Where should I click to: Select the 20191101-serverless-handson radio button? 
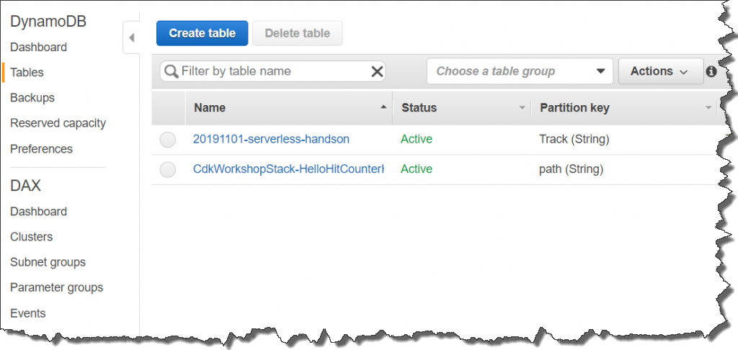click(167, 140)
